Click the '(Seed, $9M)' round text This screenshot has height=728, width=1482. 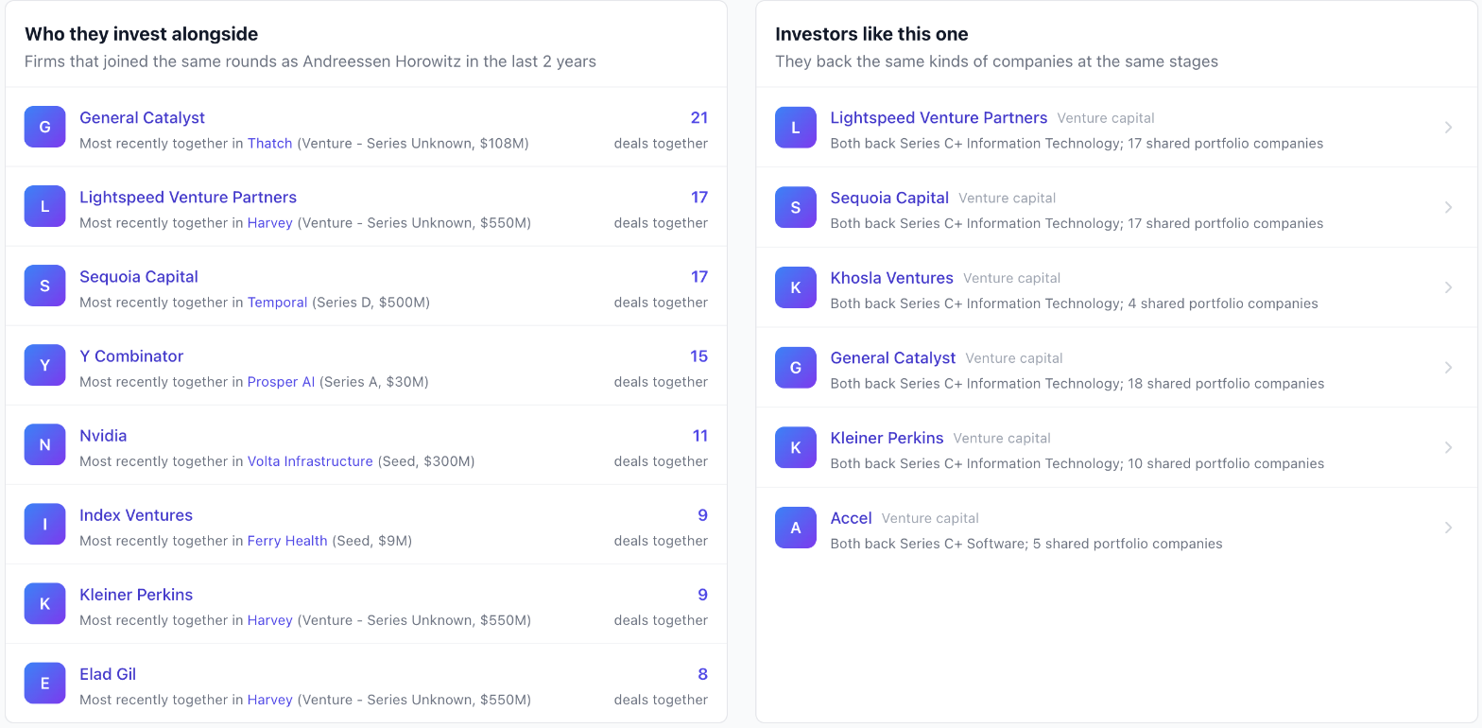[372, 541]
